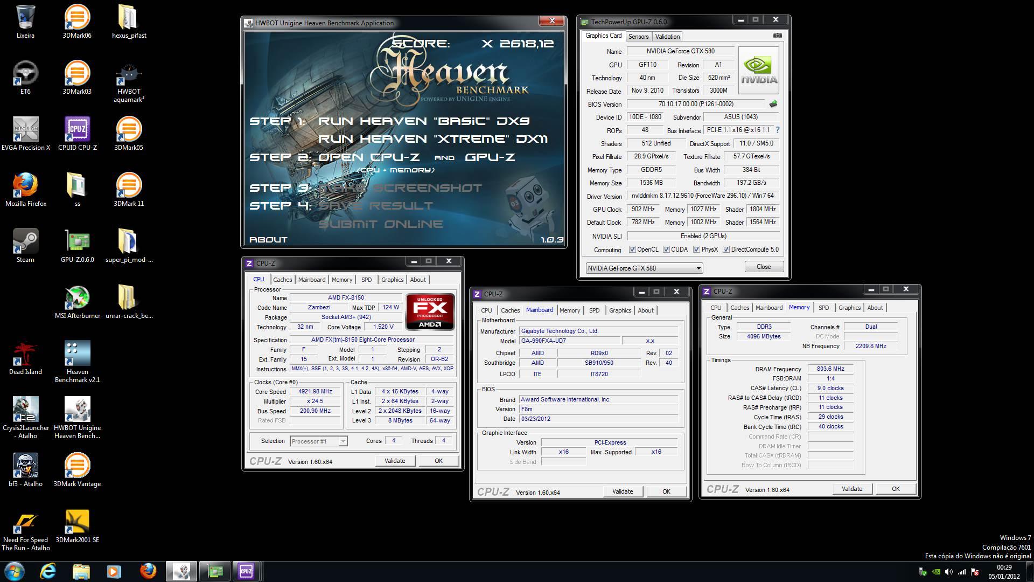1034x582 pixels.
Task: Launch bf3 Atalho shortcut
Action: coord(25,470)
